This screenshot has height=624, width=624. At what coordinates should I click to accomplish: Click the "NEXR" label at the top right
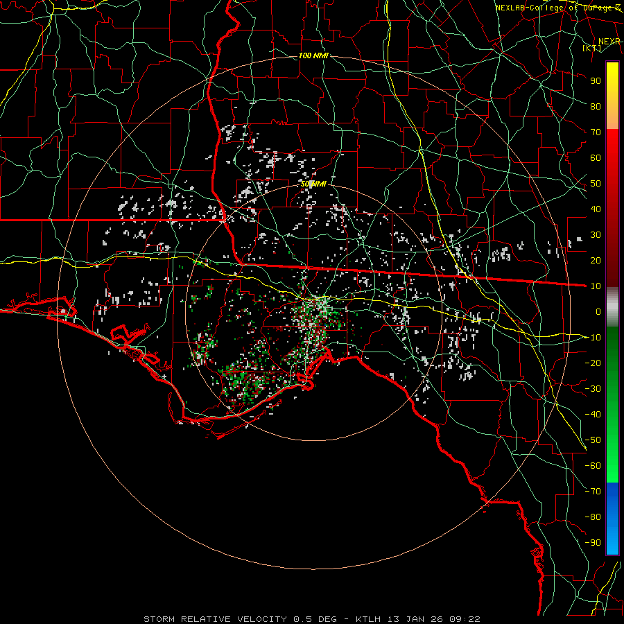[x=609, y=42]
